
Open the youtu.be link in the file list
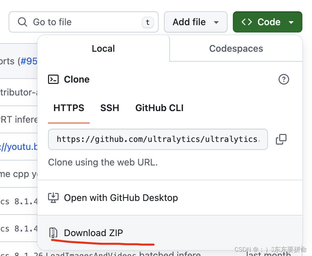tap(19, 147)
